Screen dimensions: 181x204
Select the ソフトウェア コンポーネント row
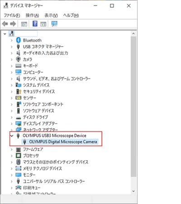pos(43,104)
